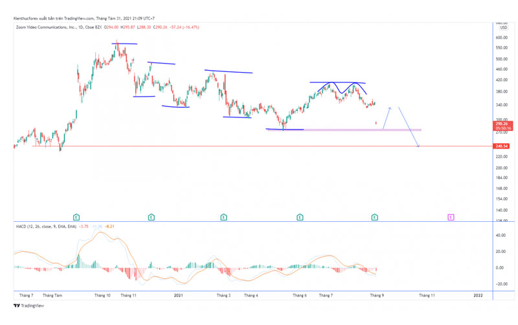Image resolution: width=518 pixels, height=325 pixels.
Task: Click the earnings E marker above Tháng 3
Action: 223,217
